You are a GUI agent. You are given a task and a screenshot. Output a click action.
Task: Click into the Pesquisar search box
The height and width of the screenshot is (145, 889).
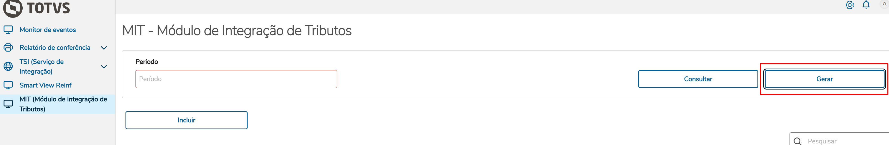pos(842,141)
